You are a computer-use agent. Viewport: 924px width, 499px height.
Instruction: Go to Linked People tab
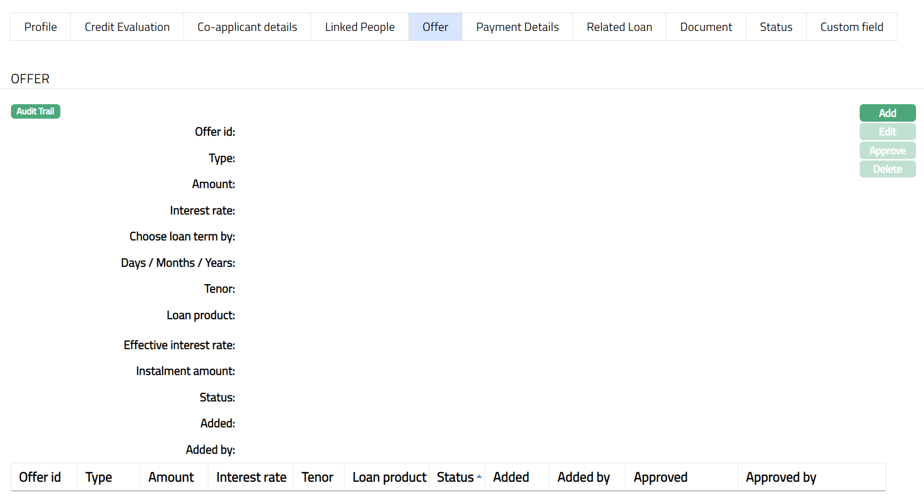click(360, 27)
